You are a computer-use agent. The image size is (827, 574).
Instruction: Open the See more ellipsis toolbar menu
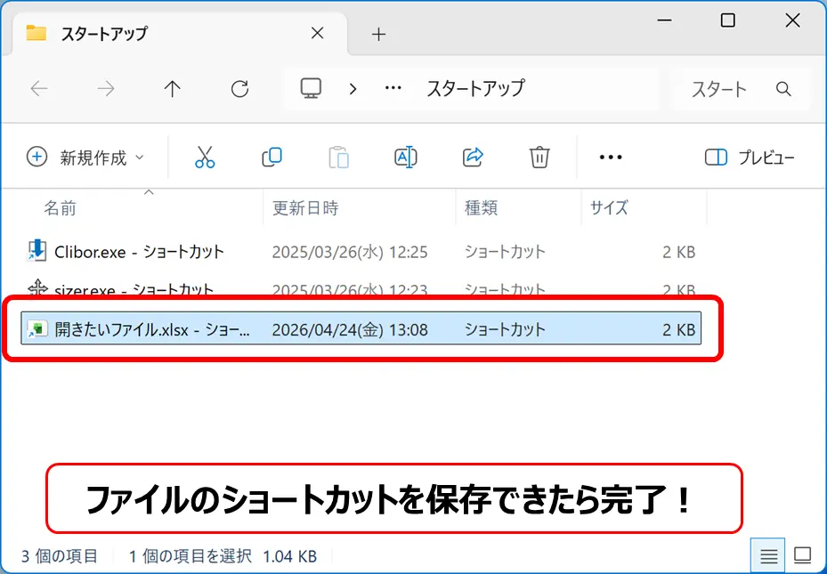coord(611,158)
